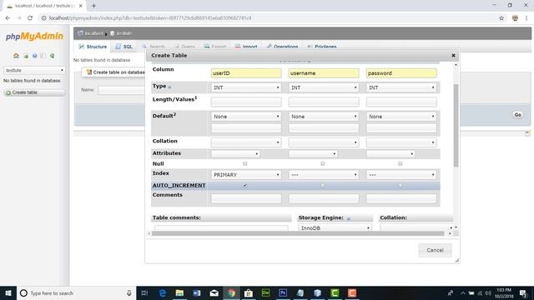Click the phpMyAdmin logo
534x300 pixels.
[34, 36]
